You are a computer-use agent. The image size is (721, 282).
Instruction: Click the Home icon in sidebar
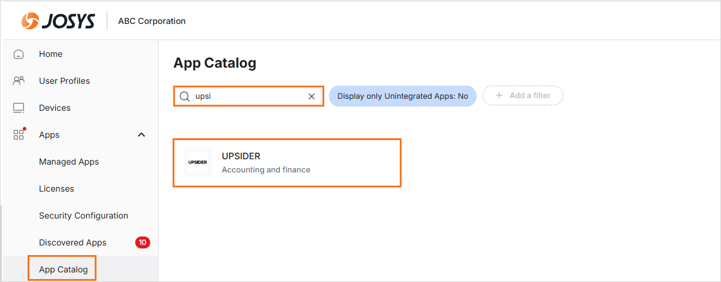(x=19, y=54)
